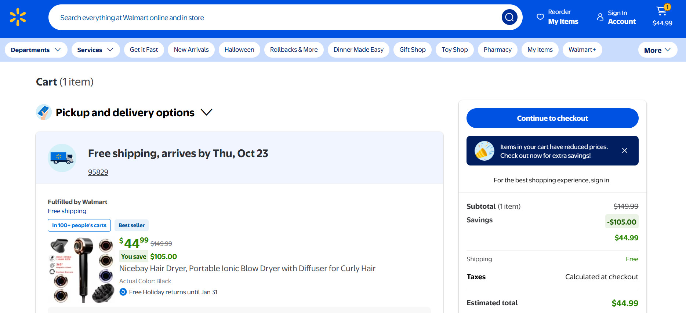Expand Pickup and delivery options

[206, 112]
